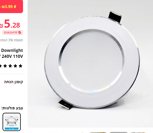Click the price tag icon beside סיטונאות
This screenshot has height=133, width=153.
[20, 32]
